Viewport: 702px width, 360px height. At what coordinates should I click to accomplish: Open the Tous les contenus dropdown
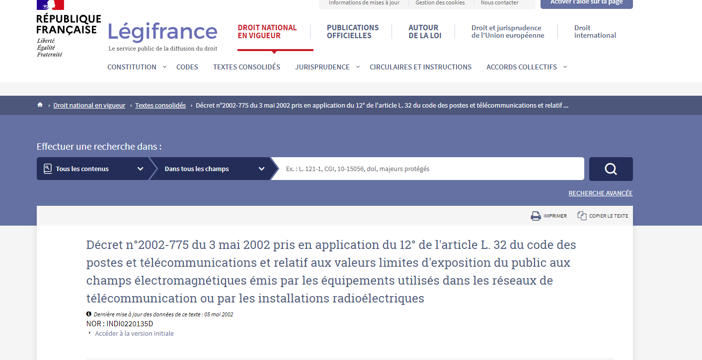[92, 169]
